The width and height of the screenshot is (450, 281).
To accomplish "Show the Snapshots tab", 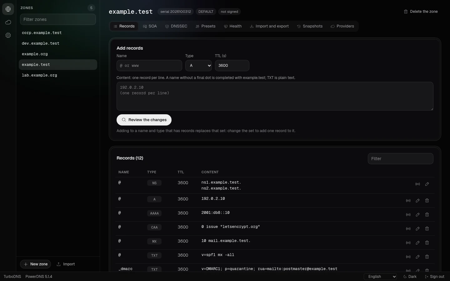I will [x=310, y=26].
